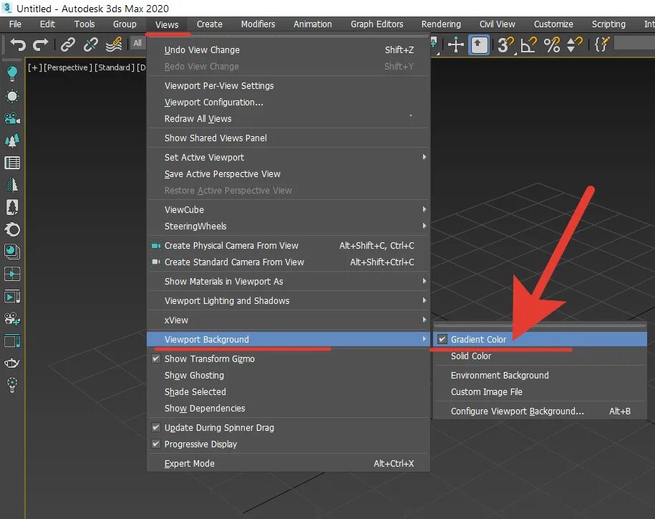Open the Scripting menu

coord(608,24)
